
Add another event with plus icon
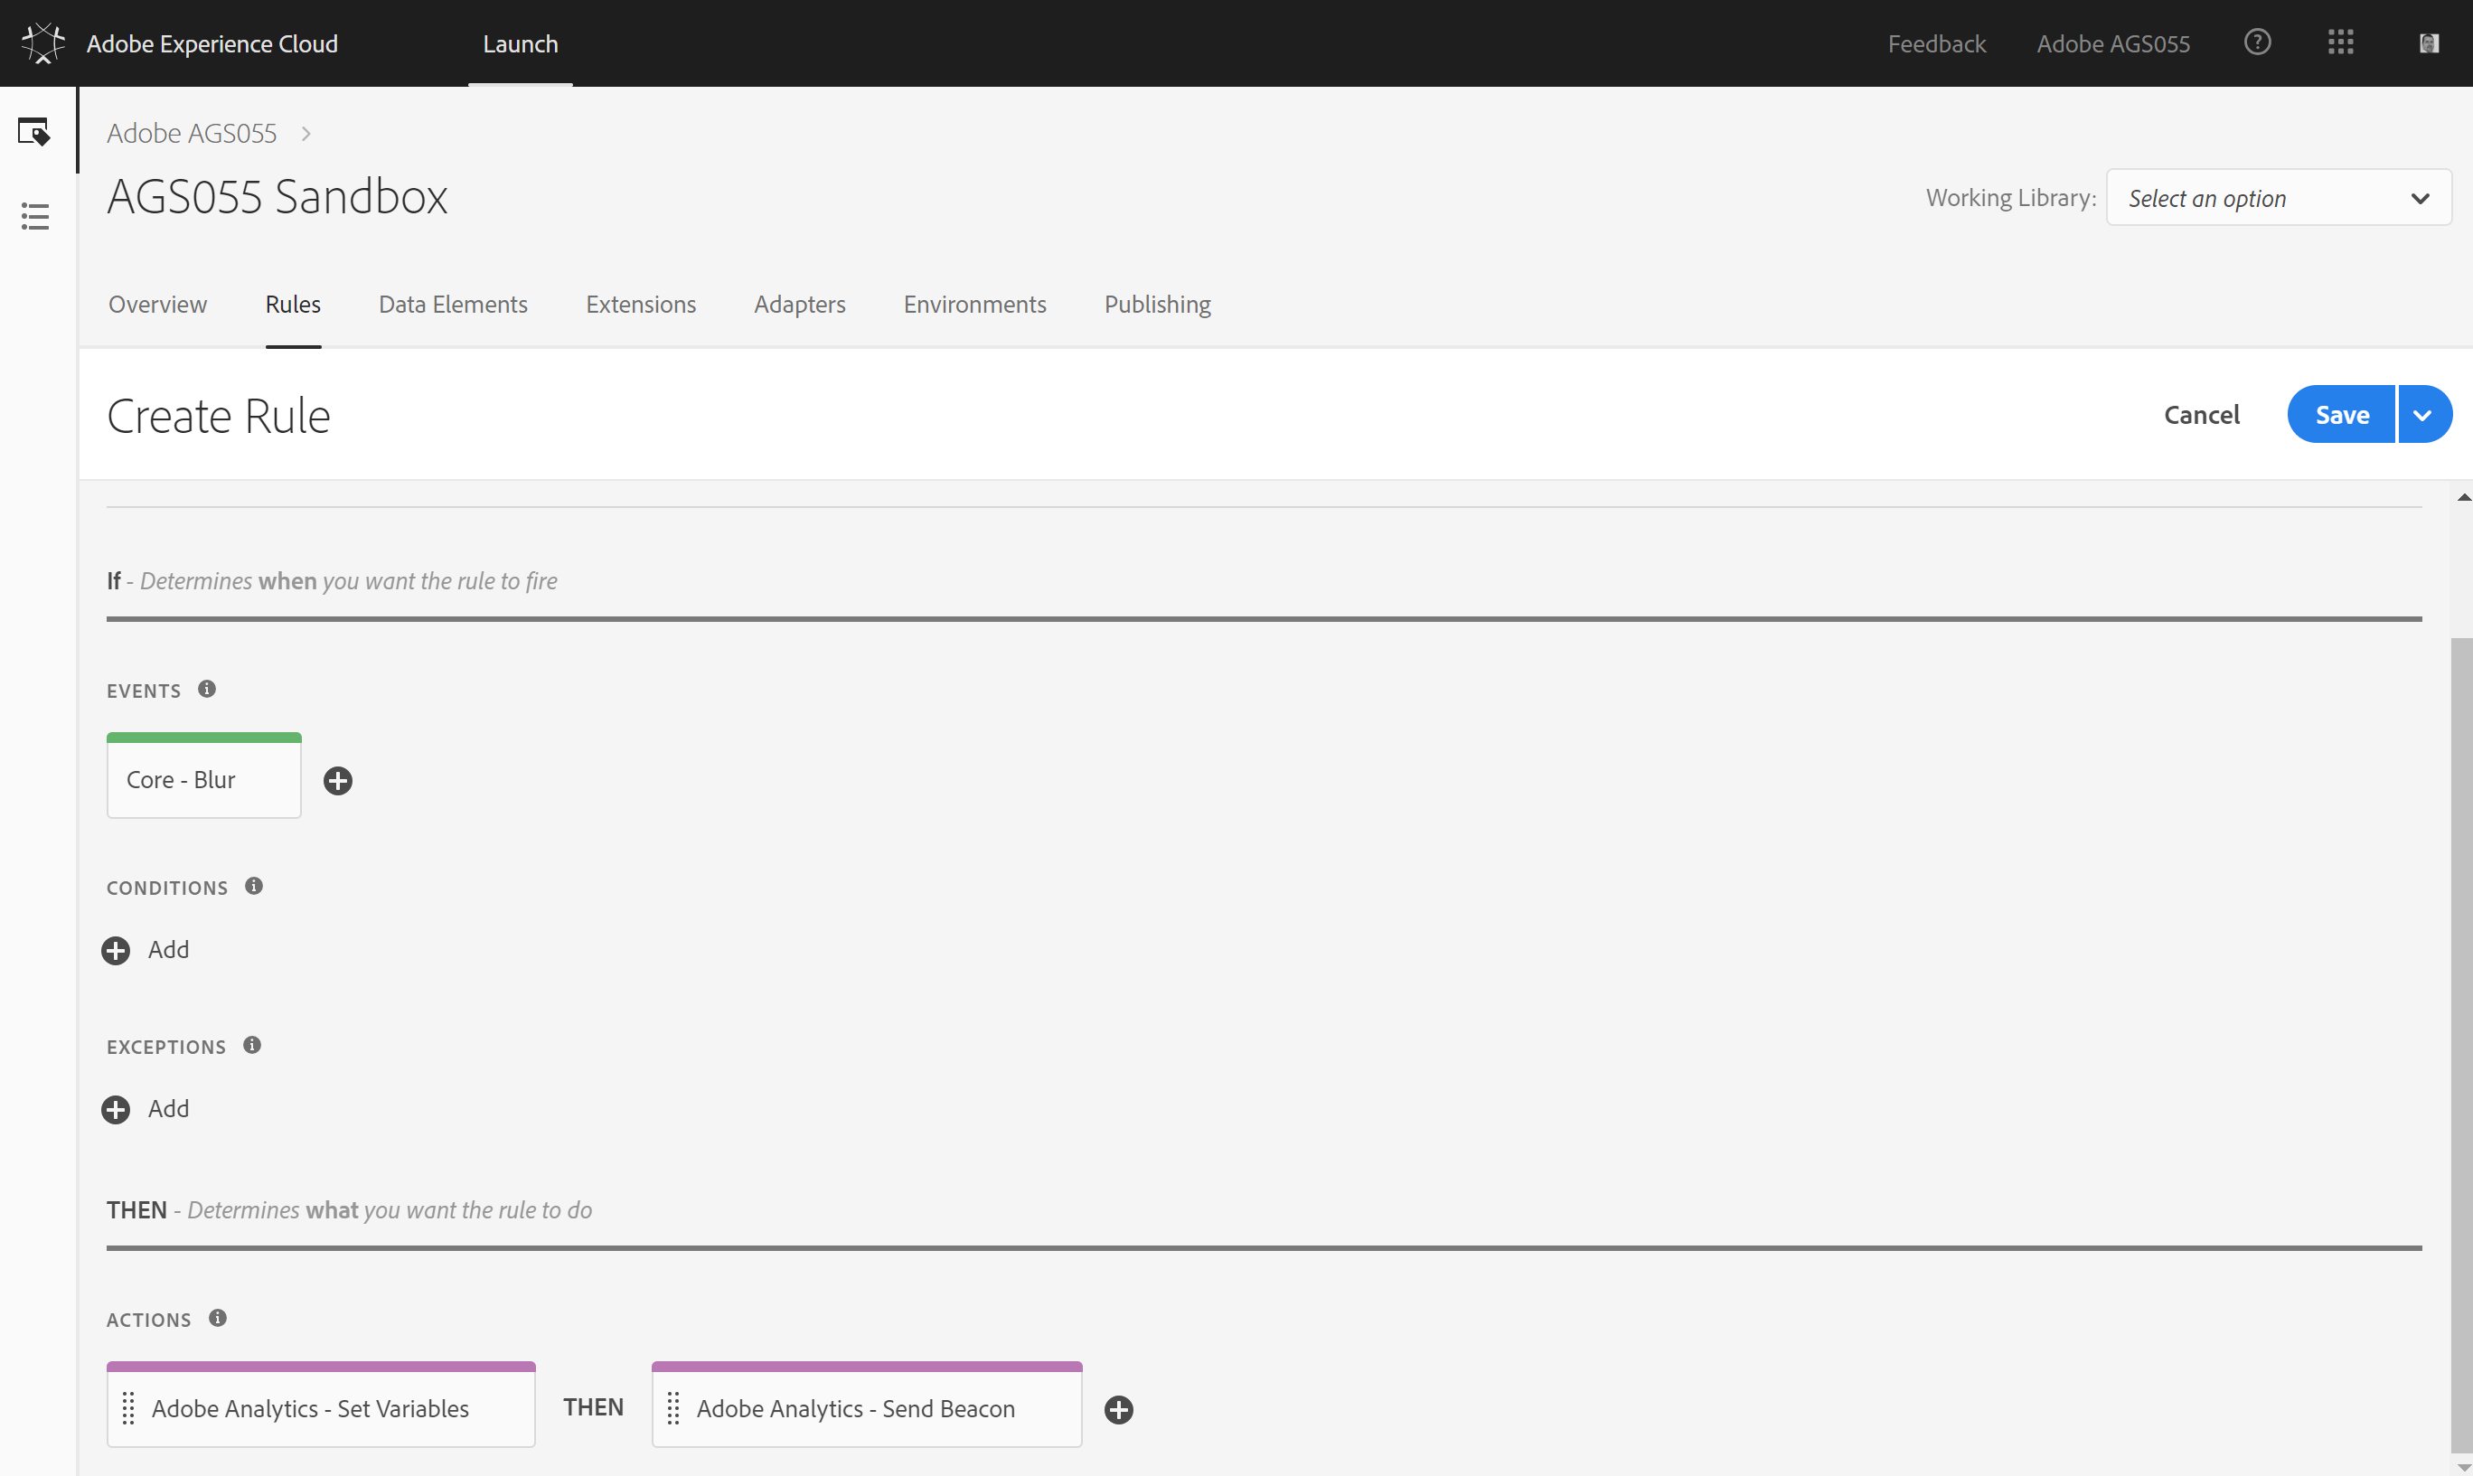coord(338,781)
